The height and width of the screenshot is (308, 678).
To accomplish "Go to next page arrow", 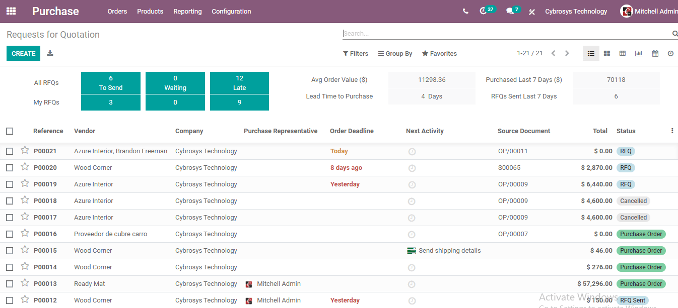I will [567, 53].
